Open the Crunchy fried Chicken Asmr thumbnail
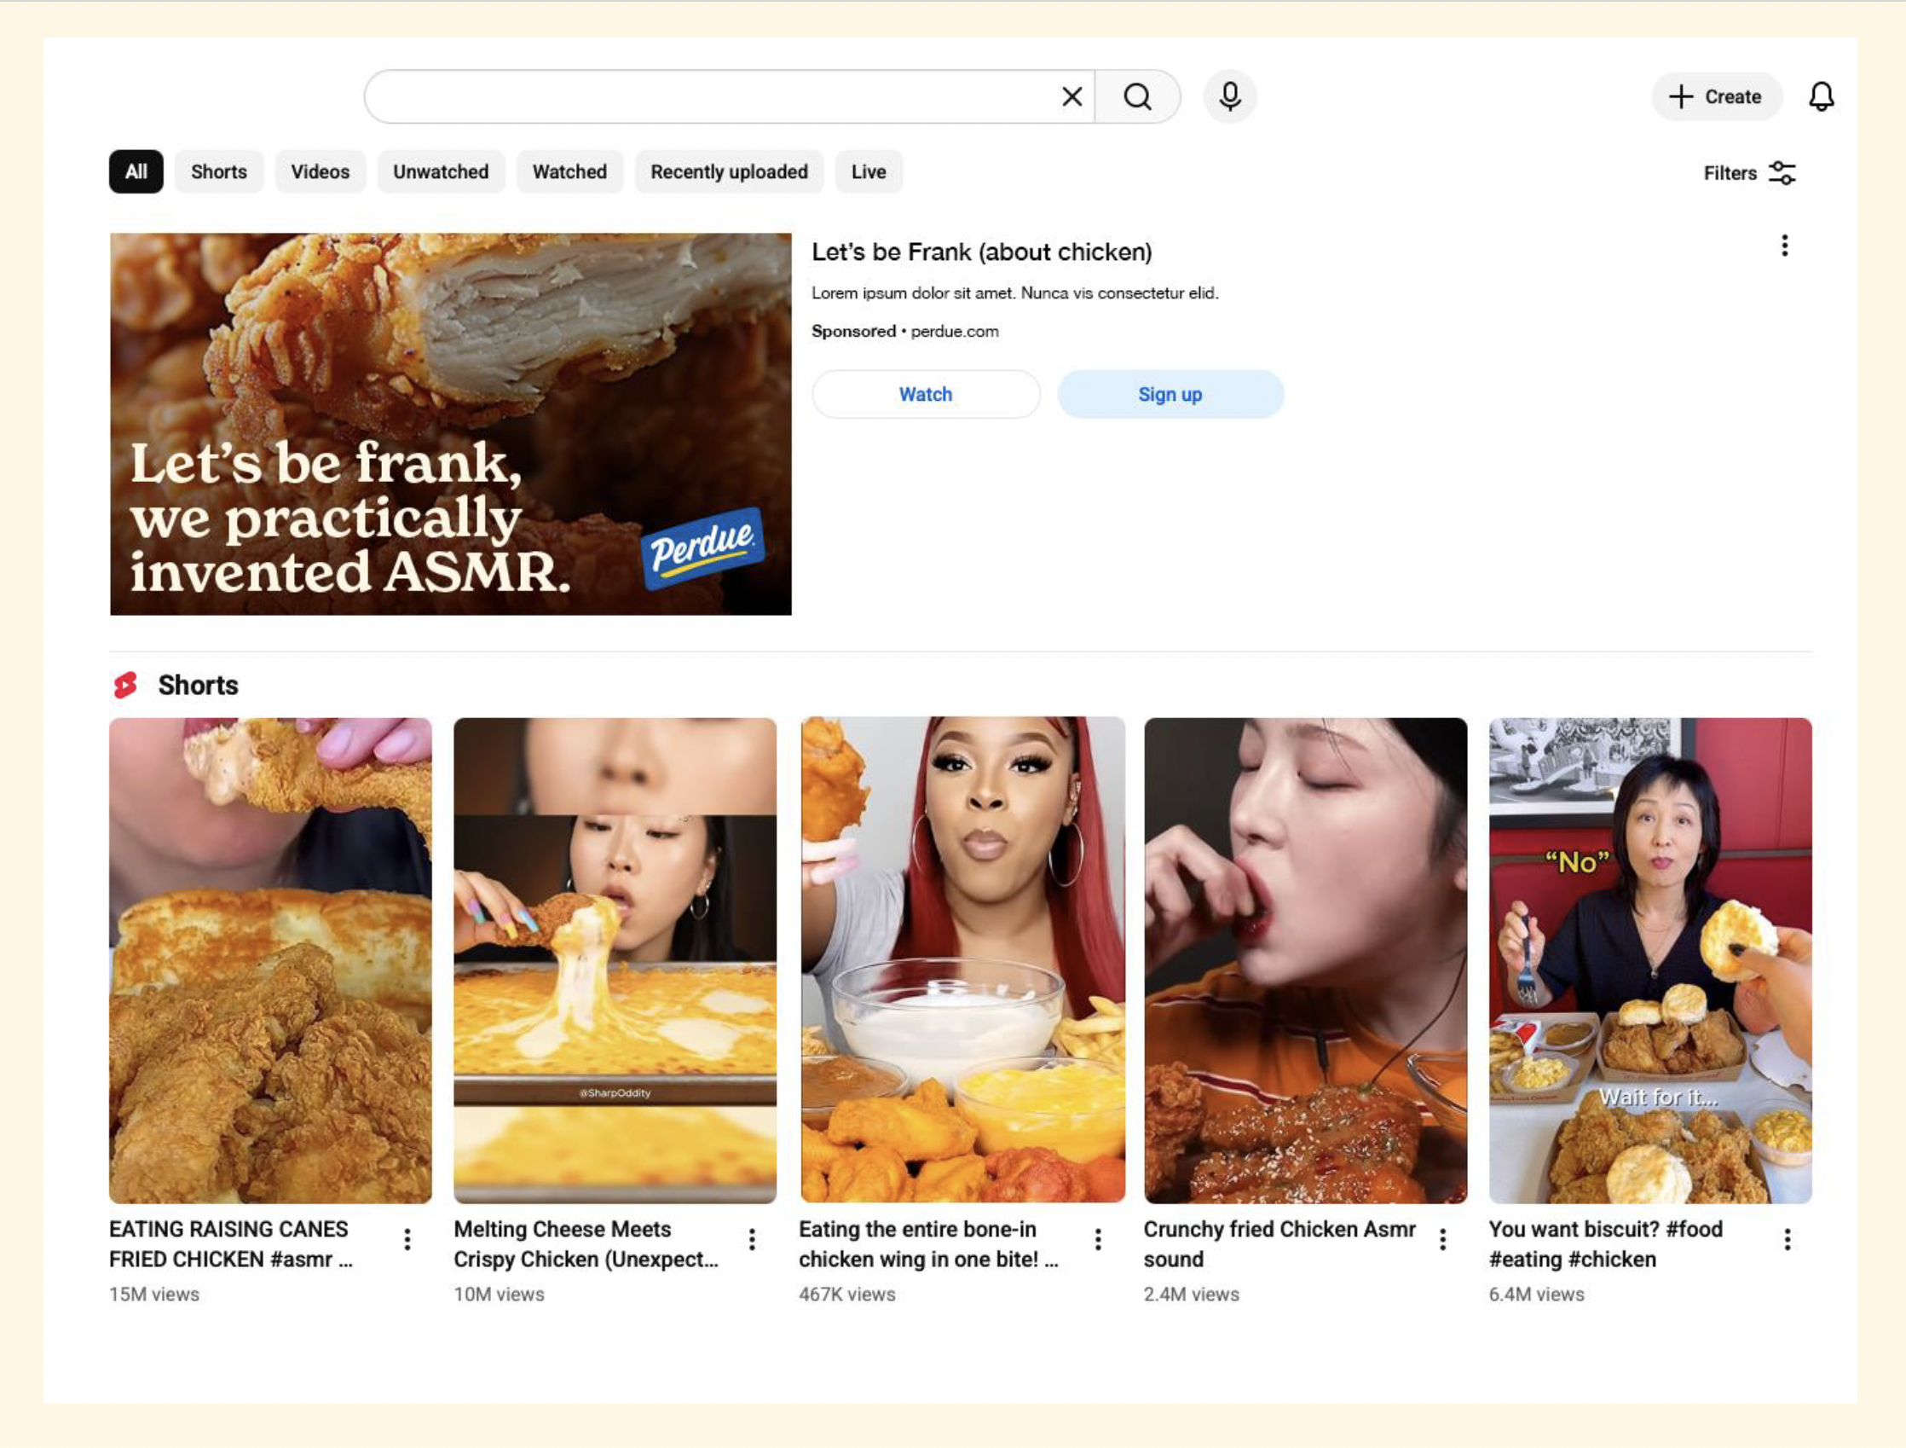Image resolution: width=1906 pixels, height=1448 pixels. [1305, 960]
